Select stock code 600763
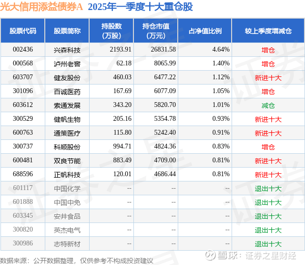The height and width of the screenshot is (265, 305). click(23, 133)
